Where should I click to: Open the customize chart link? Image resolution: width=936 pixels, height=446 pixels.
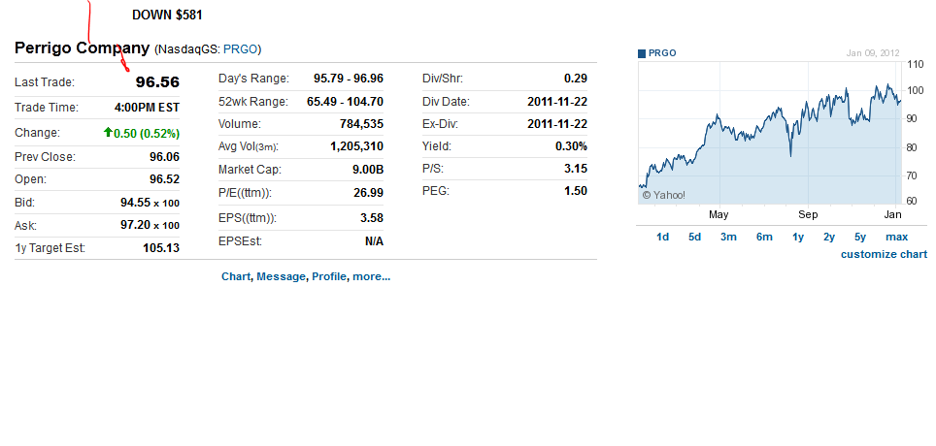coord(885,255)
